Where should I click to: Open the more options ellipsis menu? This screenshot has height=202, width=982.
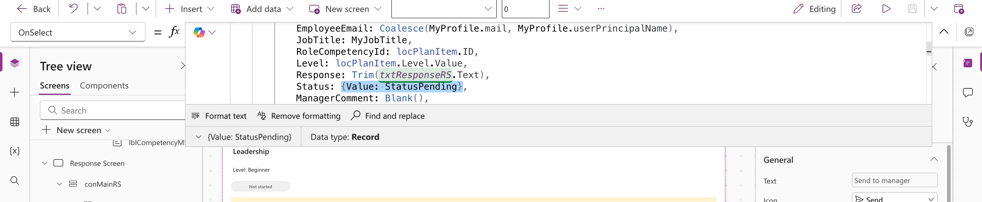click(x=601, y=9)
